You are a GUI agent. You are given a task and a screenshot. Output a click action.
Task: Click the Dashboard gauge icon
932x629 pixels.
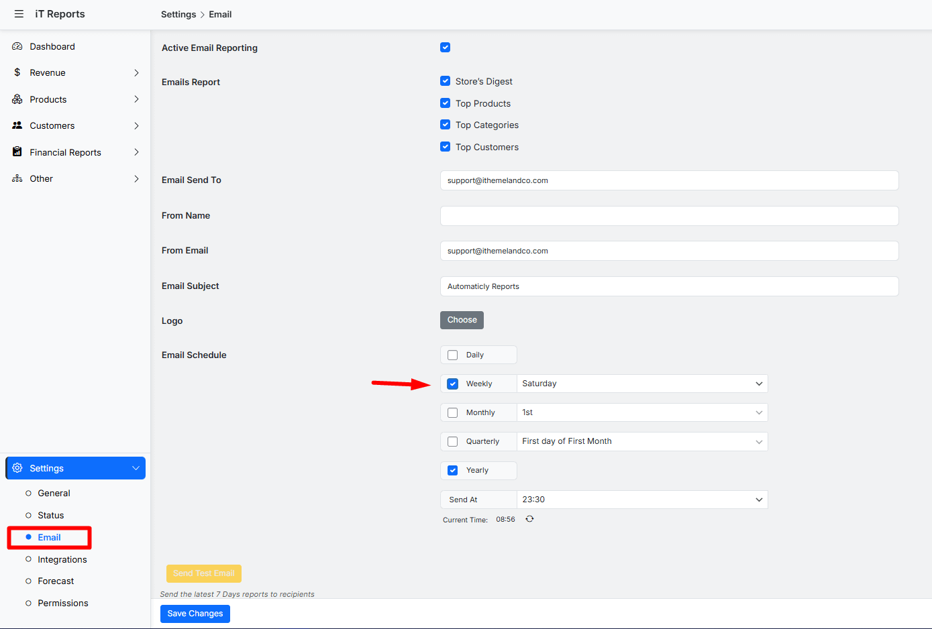[17, 46]
